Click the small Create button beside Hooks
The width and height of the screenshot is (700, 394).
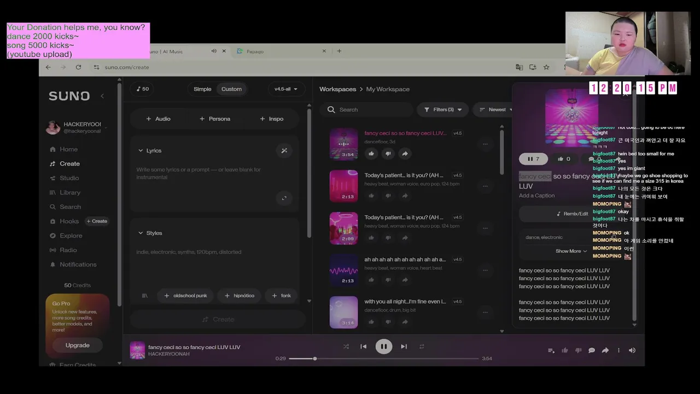(x=97, y=221)
